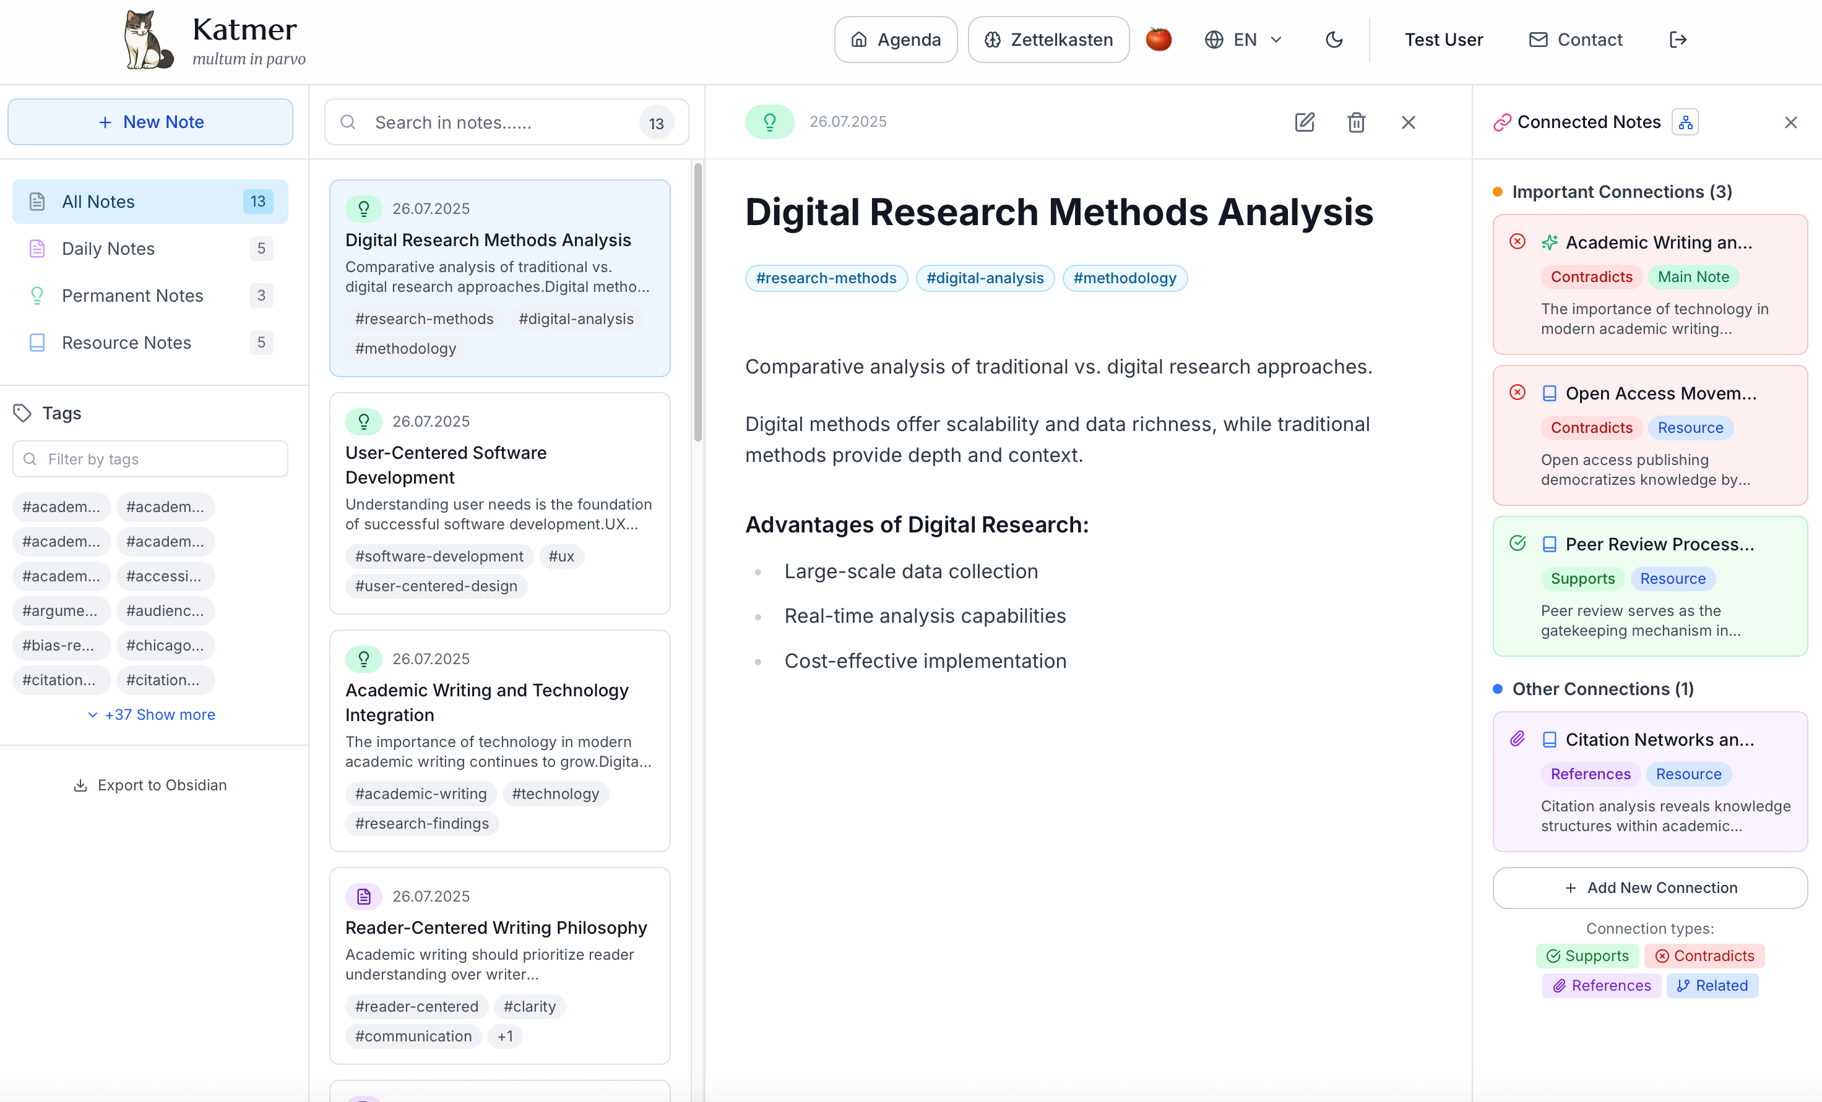Toggle the Supports connection type filter
Screen dimensions: 1822x1102
point(1587,955)
